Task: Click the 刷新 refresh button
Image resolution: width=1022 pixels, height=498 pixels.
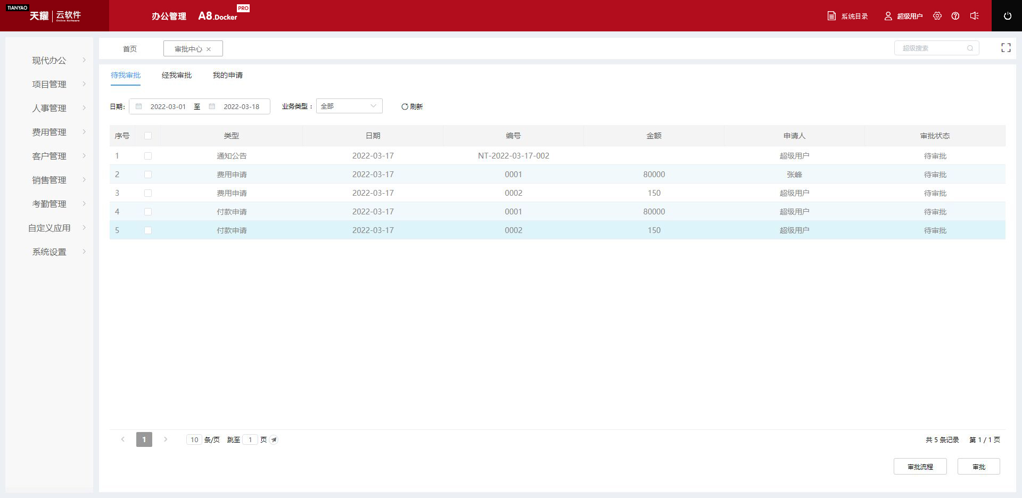Action: coord(412,106)
